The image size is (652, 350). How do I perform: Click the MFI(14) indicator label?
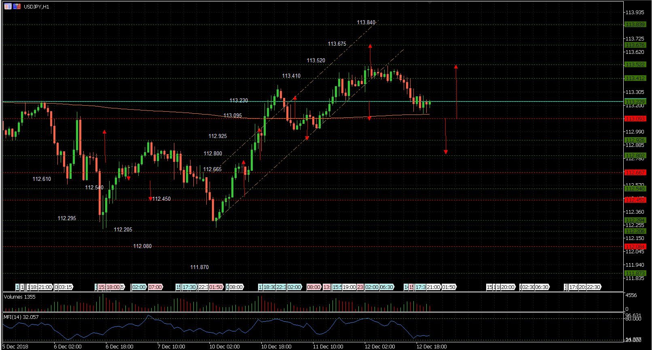pyautogui.click(x=21, y=317)
